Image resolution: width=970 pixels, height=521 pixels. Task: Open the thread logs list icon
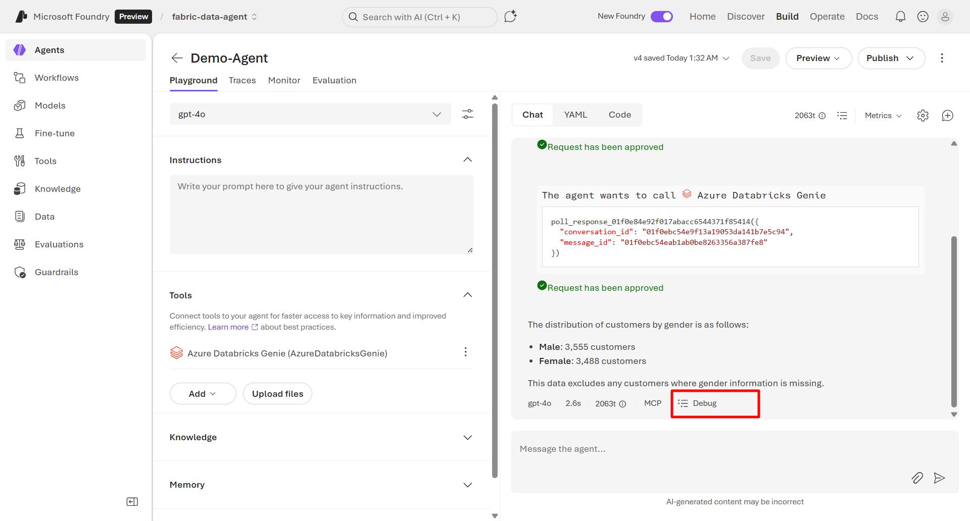pyautogui.click(x=842, y=116)
